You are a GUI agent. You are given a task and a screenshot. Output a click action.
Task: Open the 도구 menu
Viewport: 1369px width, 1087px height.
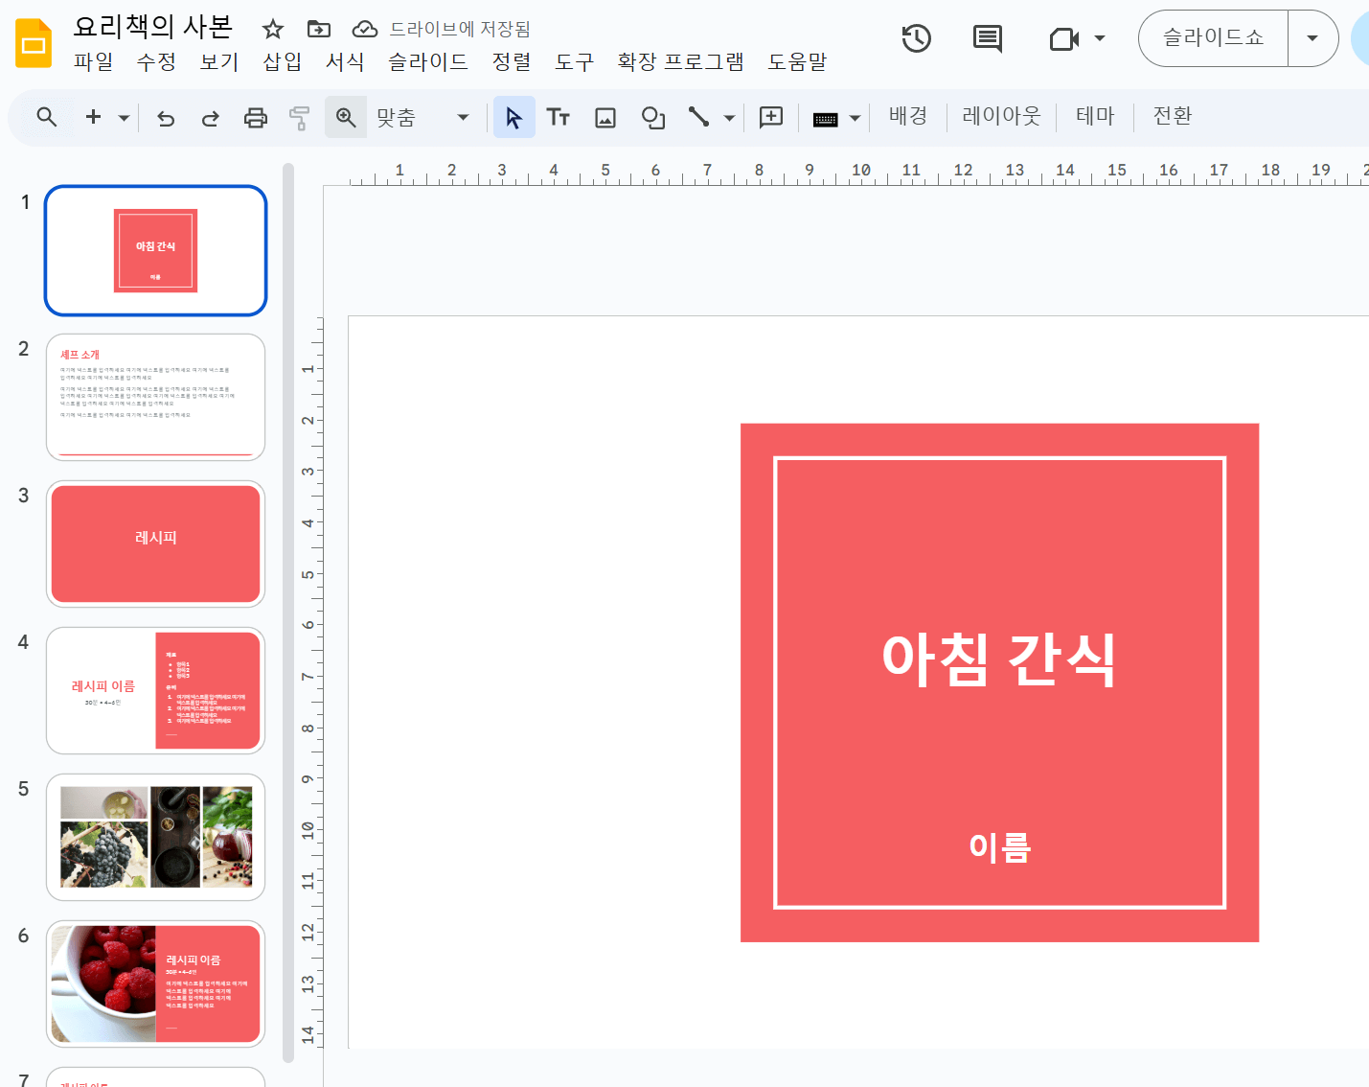575,61
